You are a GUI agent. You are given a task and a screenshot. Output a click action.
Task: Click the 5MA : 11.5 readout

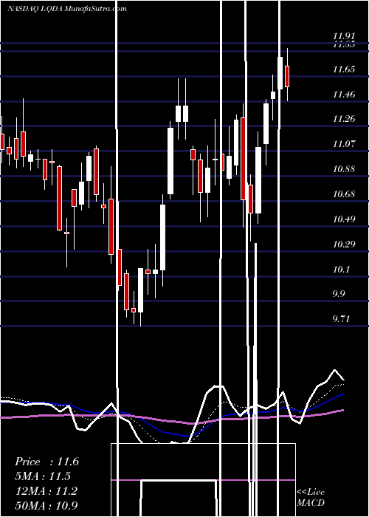point(43,476)
